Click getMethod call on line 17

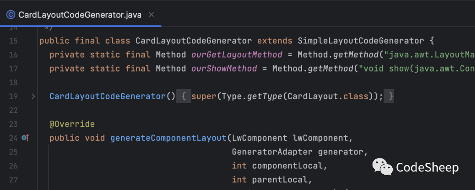point(330,68)
